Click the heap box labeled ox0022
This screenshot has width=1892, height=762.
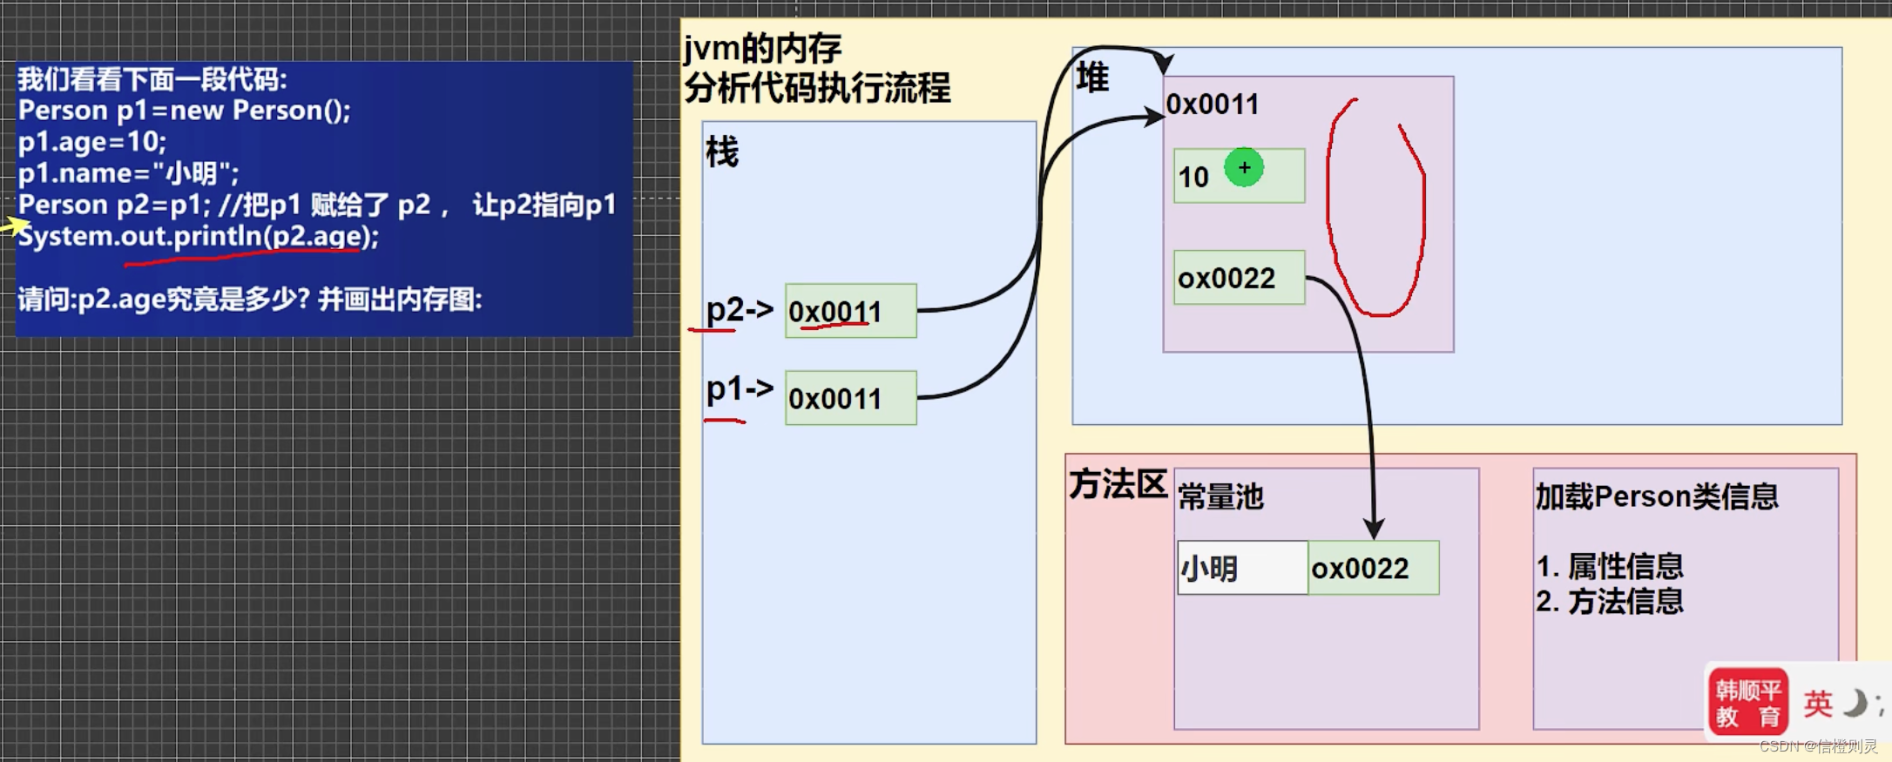pyautogui.click(x=1240, y=278)
